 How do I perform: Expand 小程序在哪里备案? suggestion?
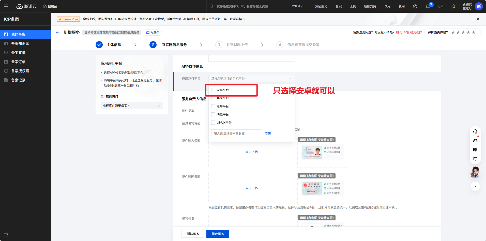[x=132, y=106]
